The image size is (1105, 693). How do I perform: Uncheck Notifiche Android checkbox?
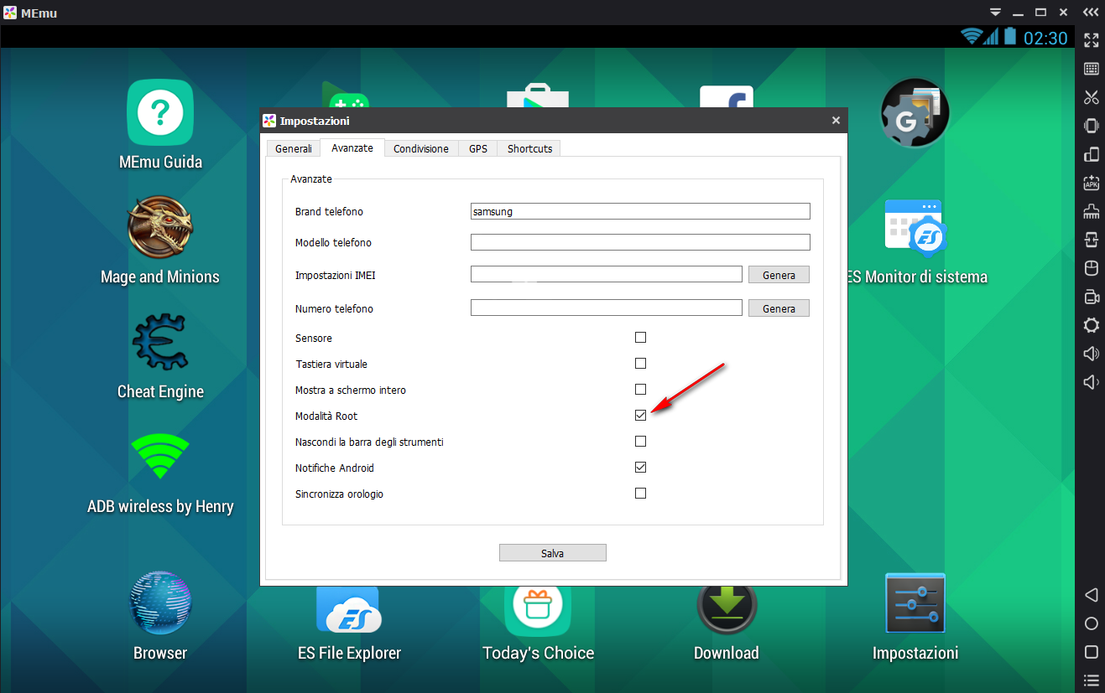(x=641, y=468)
